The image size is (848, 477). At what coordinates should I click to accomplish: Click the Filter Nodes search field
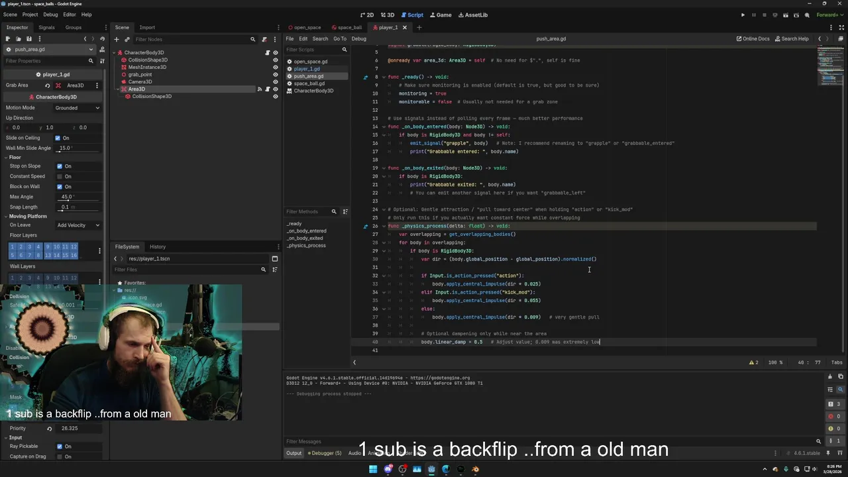tap(195, 39)
